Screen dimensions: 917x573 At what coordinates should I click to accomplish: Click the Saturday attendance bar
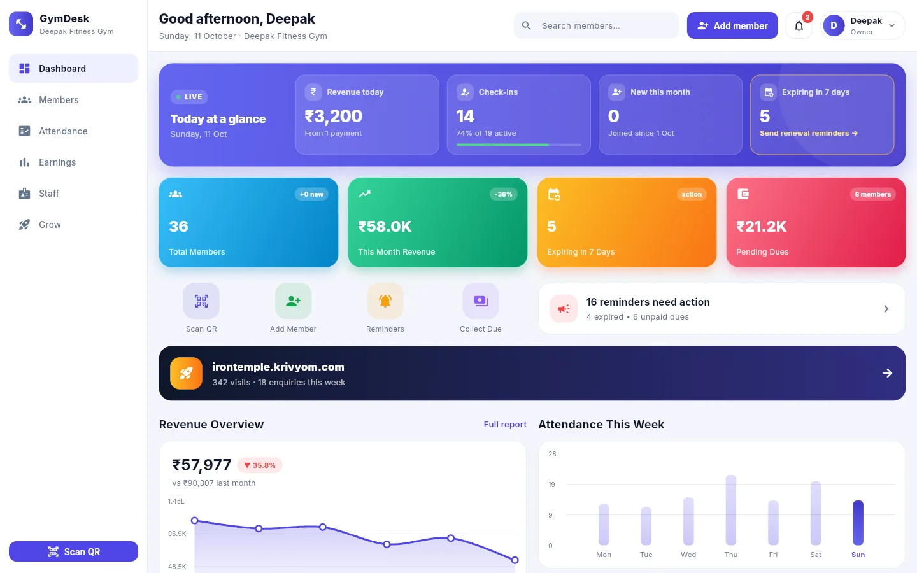pos(816,513)
